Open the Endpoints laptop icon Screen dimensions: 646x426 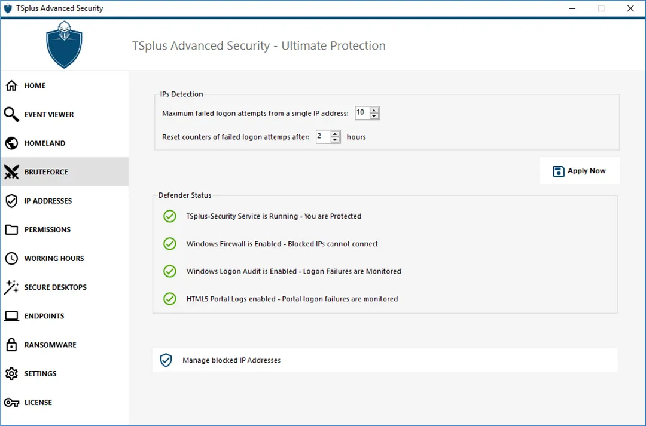[x=11, y=316]
